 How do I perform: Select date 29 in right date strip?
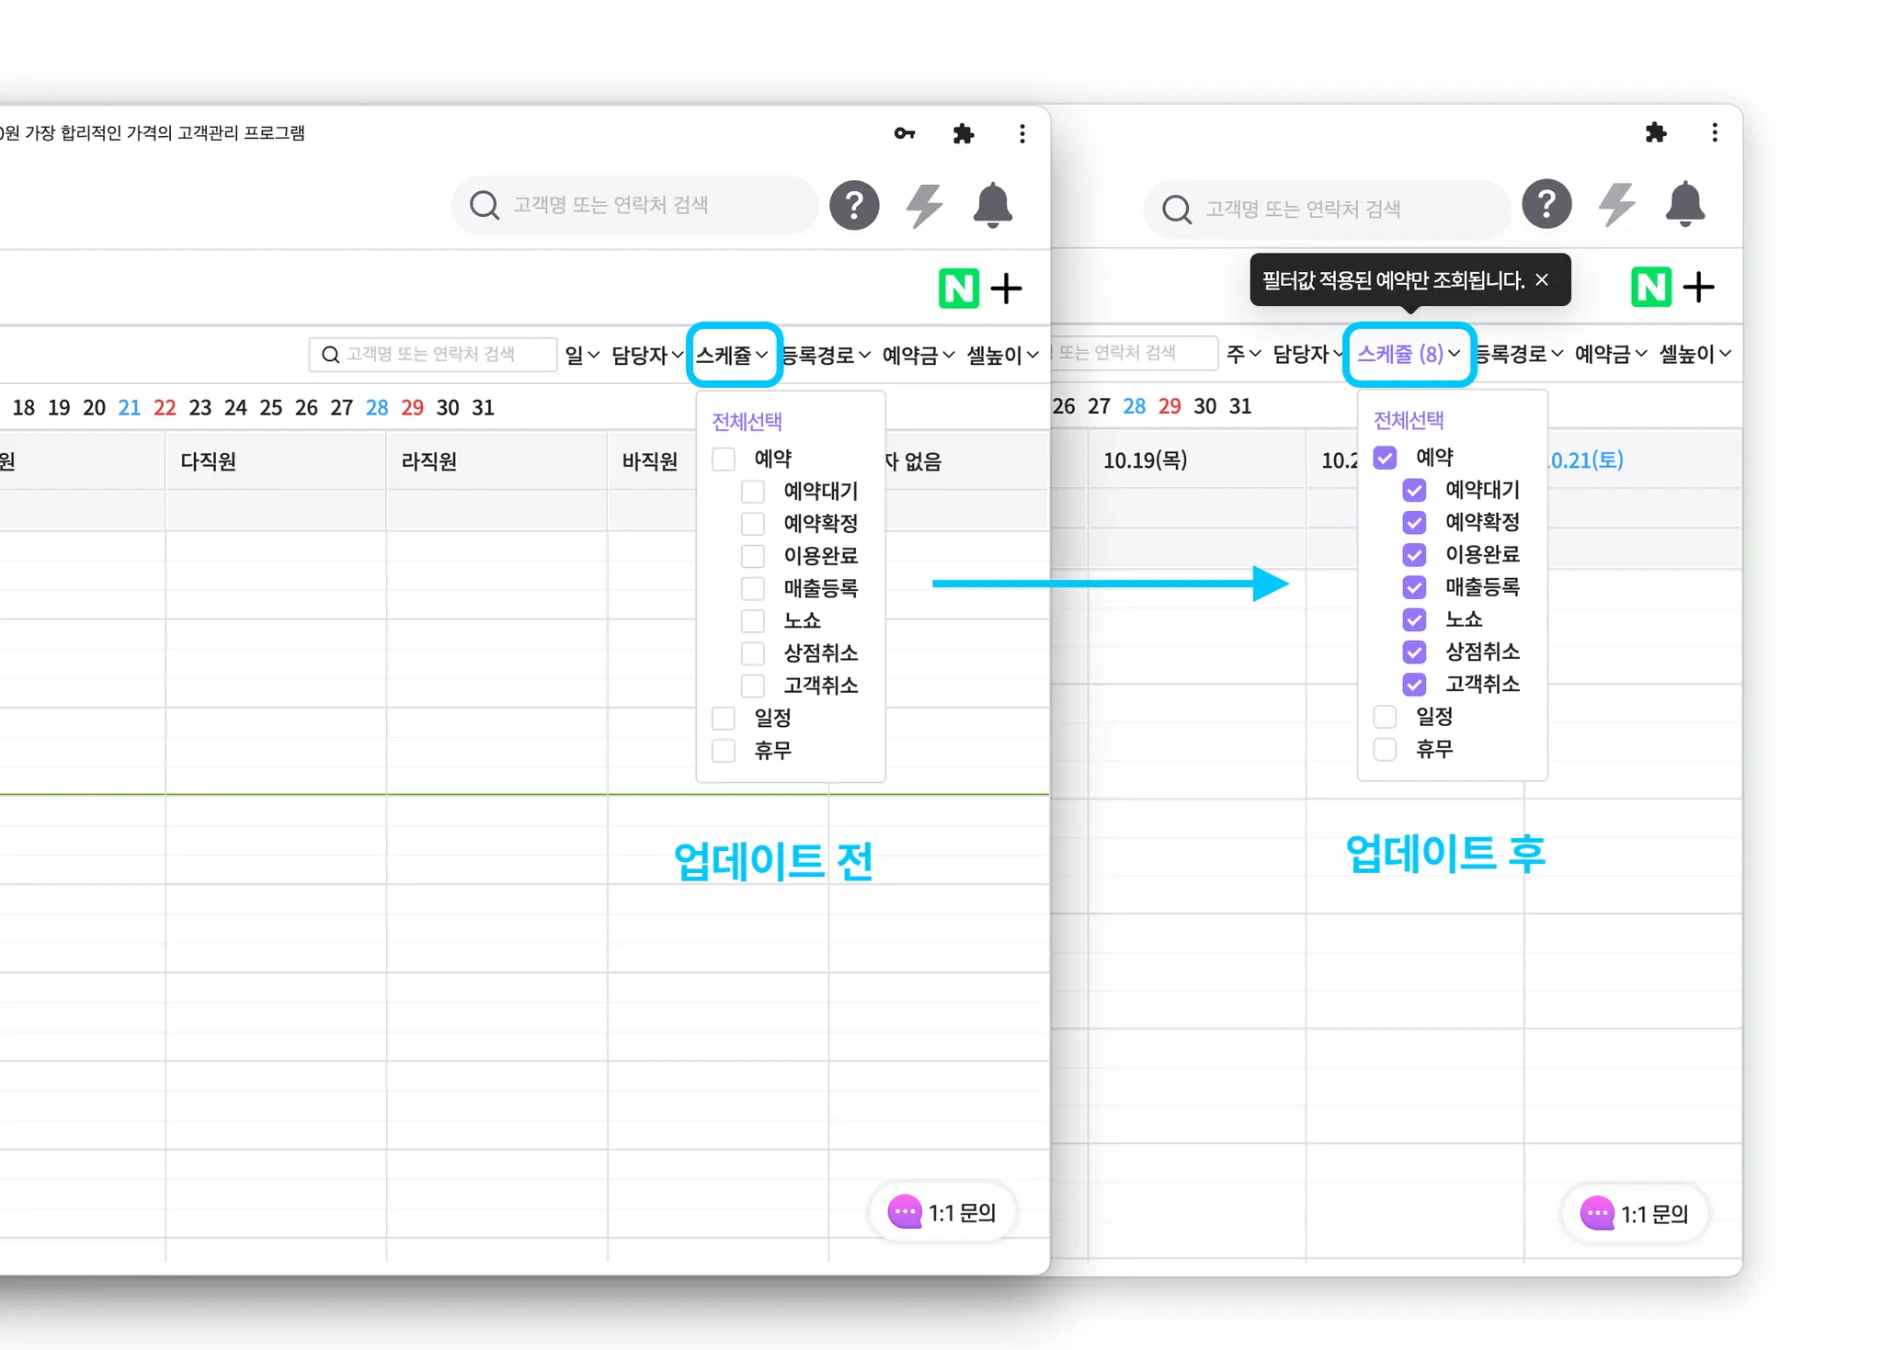1170,406
